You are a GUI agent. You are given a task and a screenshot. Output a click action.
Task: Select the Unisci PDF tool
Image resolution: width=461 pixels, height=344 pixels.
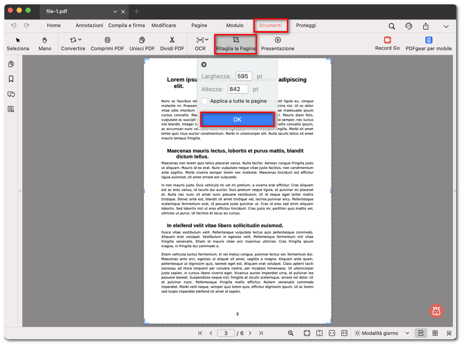click(142, 44)
